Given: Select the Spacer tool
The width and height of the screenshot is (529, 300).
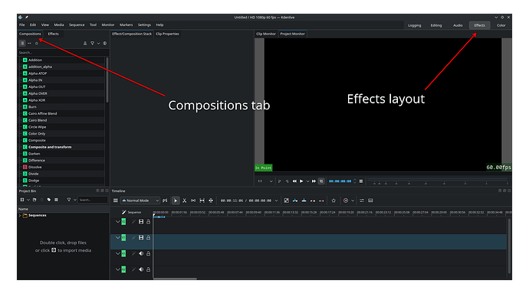Looking at the screenshot, I should click(193, 201).
